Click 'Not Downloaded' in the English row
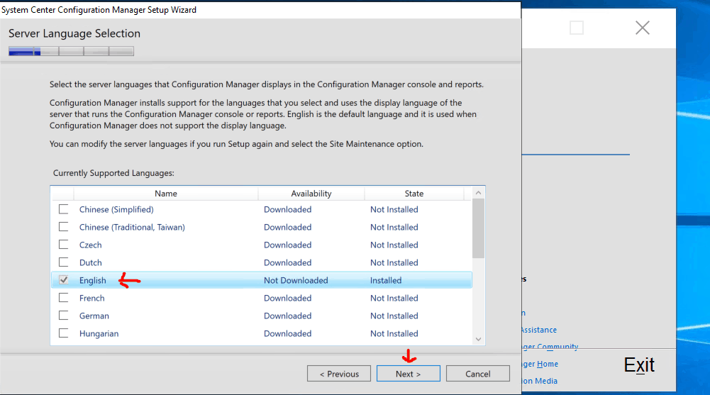This screenshot has width=710, height=395. coord(296,280)
